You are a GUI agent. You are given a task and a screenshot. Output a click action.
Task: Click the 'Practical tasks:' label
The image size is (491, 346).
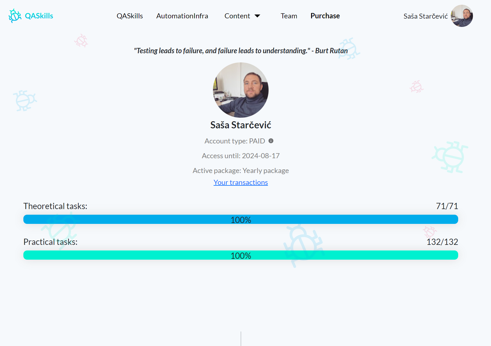pyautogui.click(x=50, y=242)
